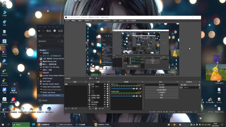226x127 pixels.
Task: Pop out the Sources dock panel
Action: click(x=109, y=82)
